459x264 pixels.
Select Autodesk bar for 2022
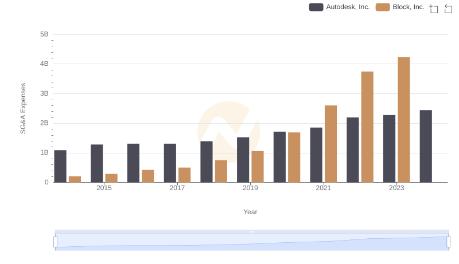[x=353, y=150]
